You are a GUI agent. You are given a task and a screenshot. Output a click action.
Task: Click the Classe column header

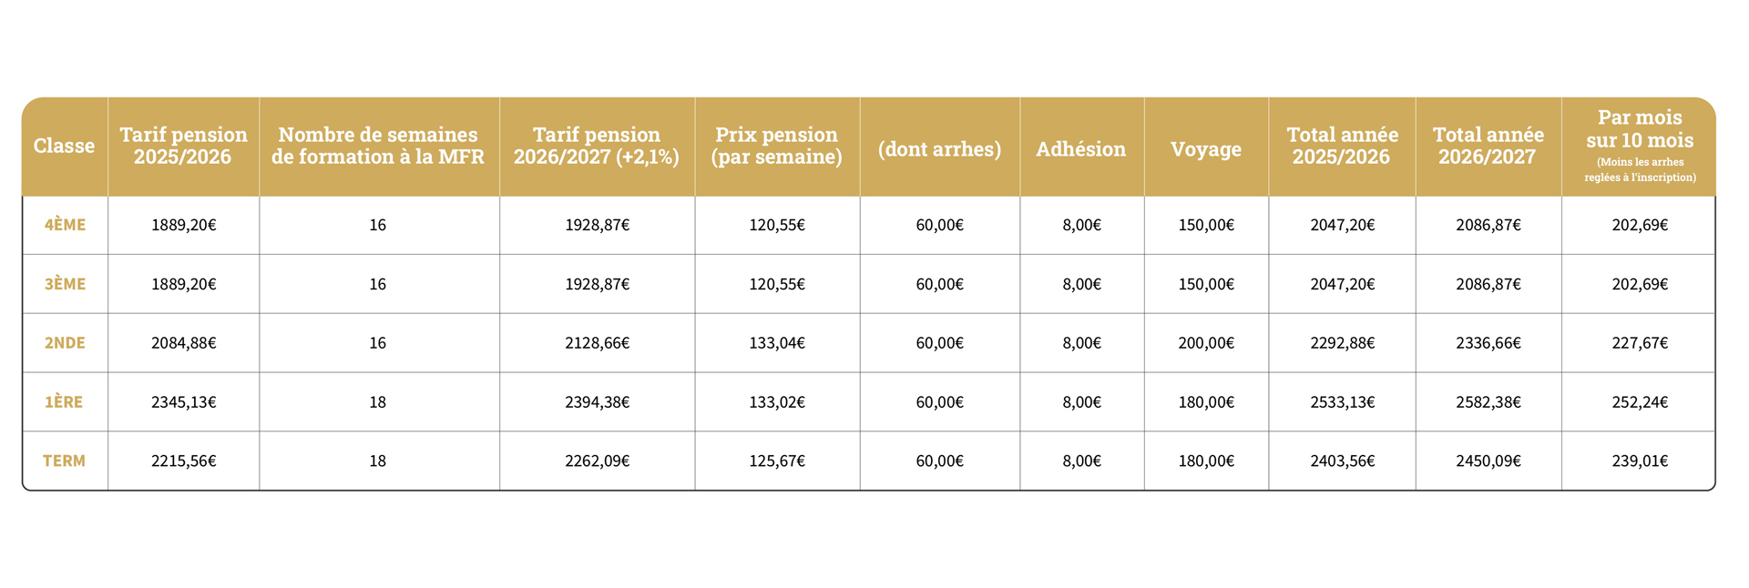coord(65,146)
